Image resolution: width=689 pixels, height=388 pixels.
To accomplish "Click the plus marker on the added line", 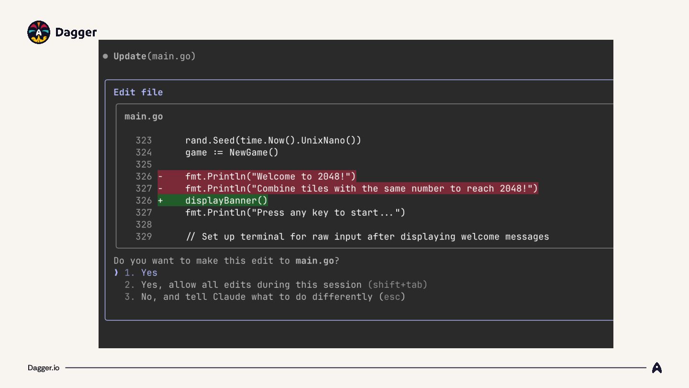I will click(161, 201).
